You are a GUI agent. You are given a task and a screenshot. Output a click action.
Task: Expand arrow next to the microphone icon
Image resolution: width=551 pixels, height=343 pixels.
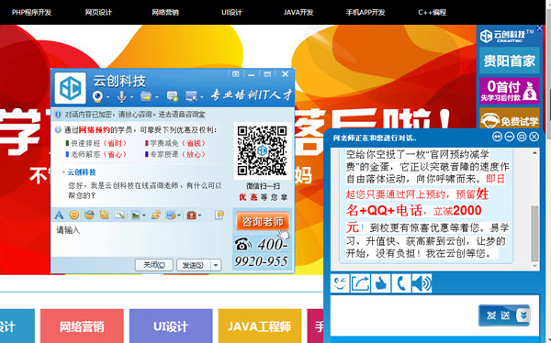tap(131, 97)
